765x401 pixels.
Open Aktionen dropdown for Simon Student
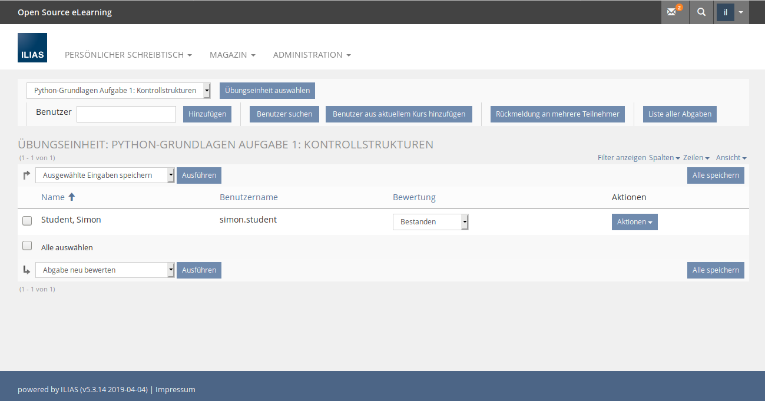pyautogui.click(x=634, y=222)
